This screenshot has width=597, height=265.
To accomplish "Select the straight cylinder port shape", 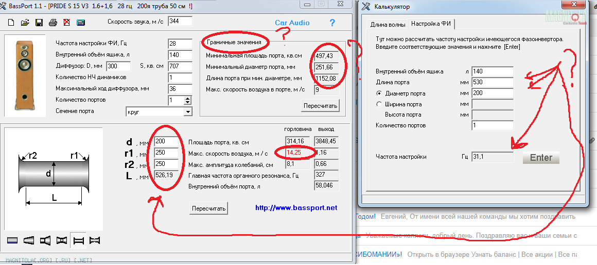I will click(x=12, y=240).
